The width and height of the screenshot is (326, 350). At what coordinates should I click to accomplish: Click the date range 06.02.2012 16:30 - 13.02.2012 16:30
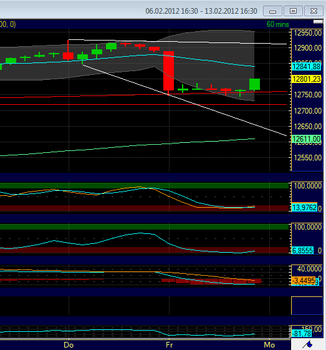tap(201, 11)
